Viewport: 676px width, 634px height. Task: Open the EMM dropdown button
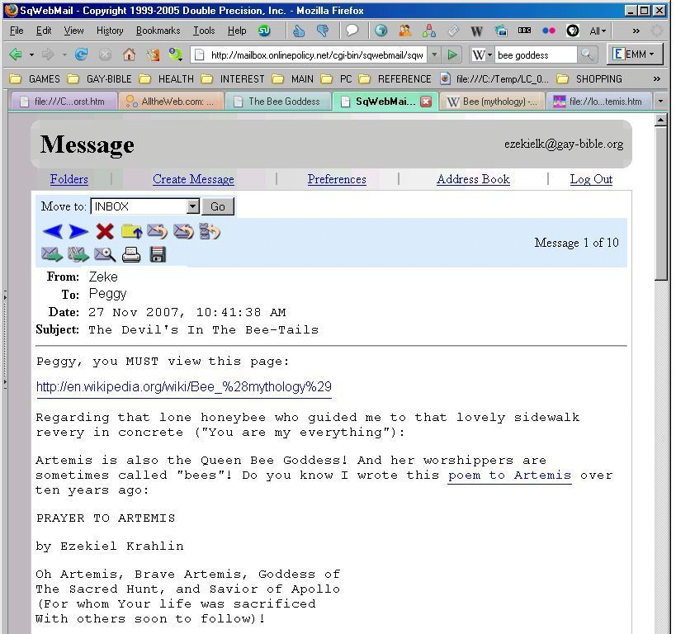(635, 54)
